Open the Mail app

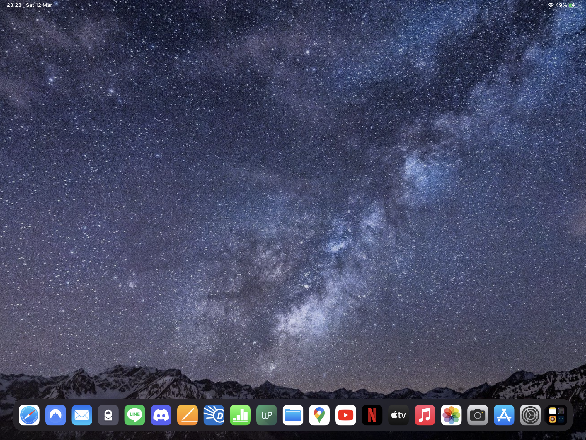pos(82,415)
